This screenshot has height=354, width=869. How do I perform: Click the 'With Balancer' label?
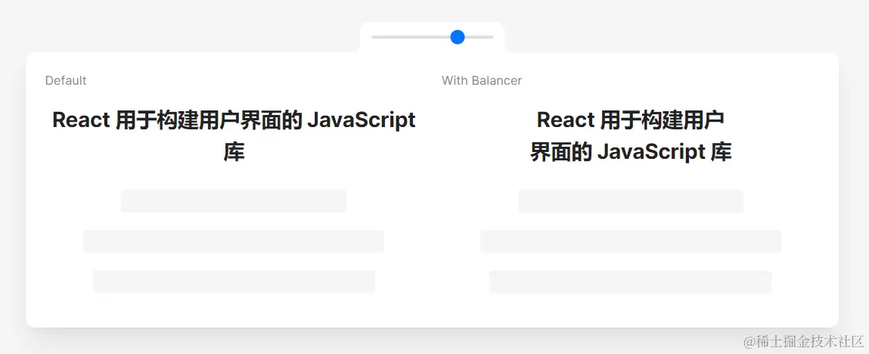(x=482, y=80)
